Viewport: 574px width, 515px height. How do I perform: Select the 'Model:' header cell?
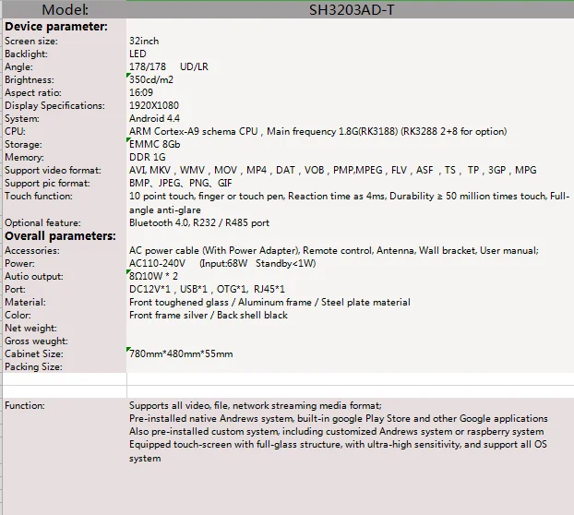click(63, 11)
